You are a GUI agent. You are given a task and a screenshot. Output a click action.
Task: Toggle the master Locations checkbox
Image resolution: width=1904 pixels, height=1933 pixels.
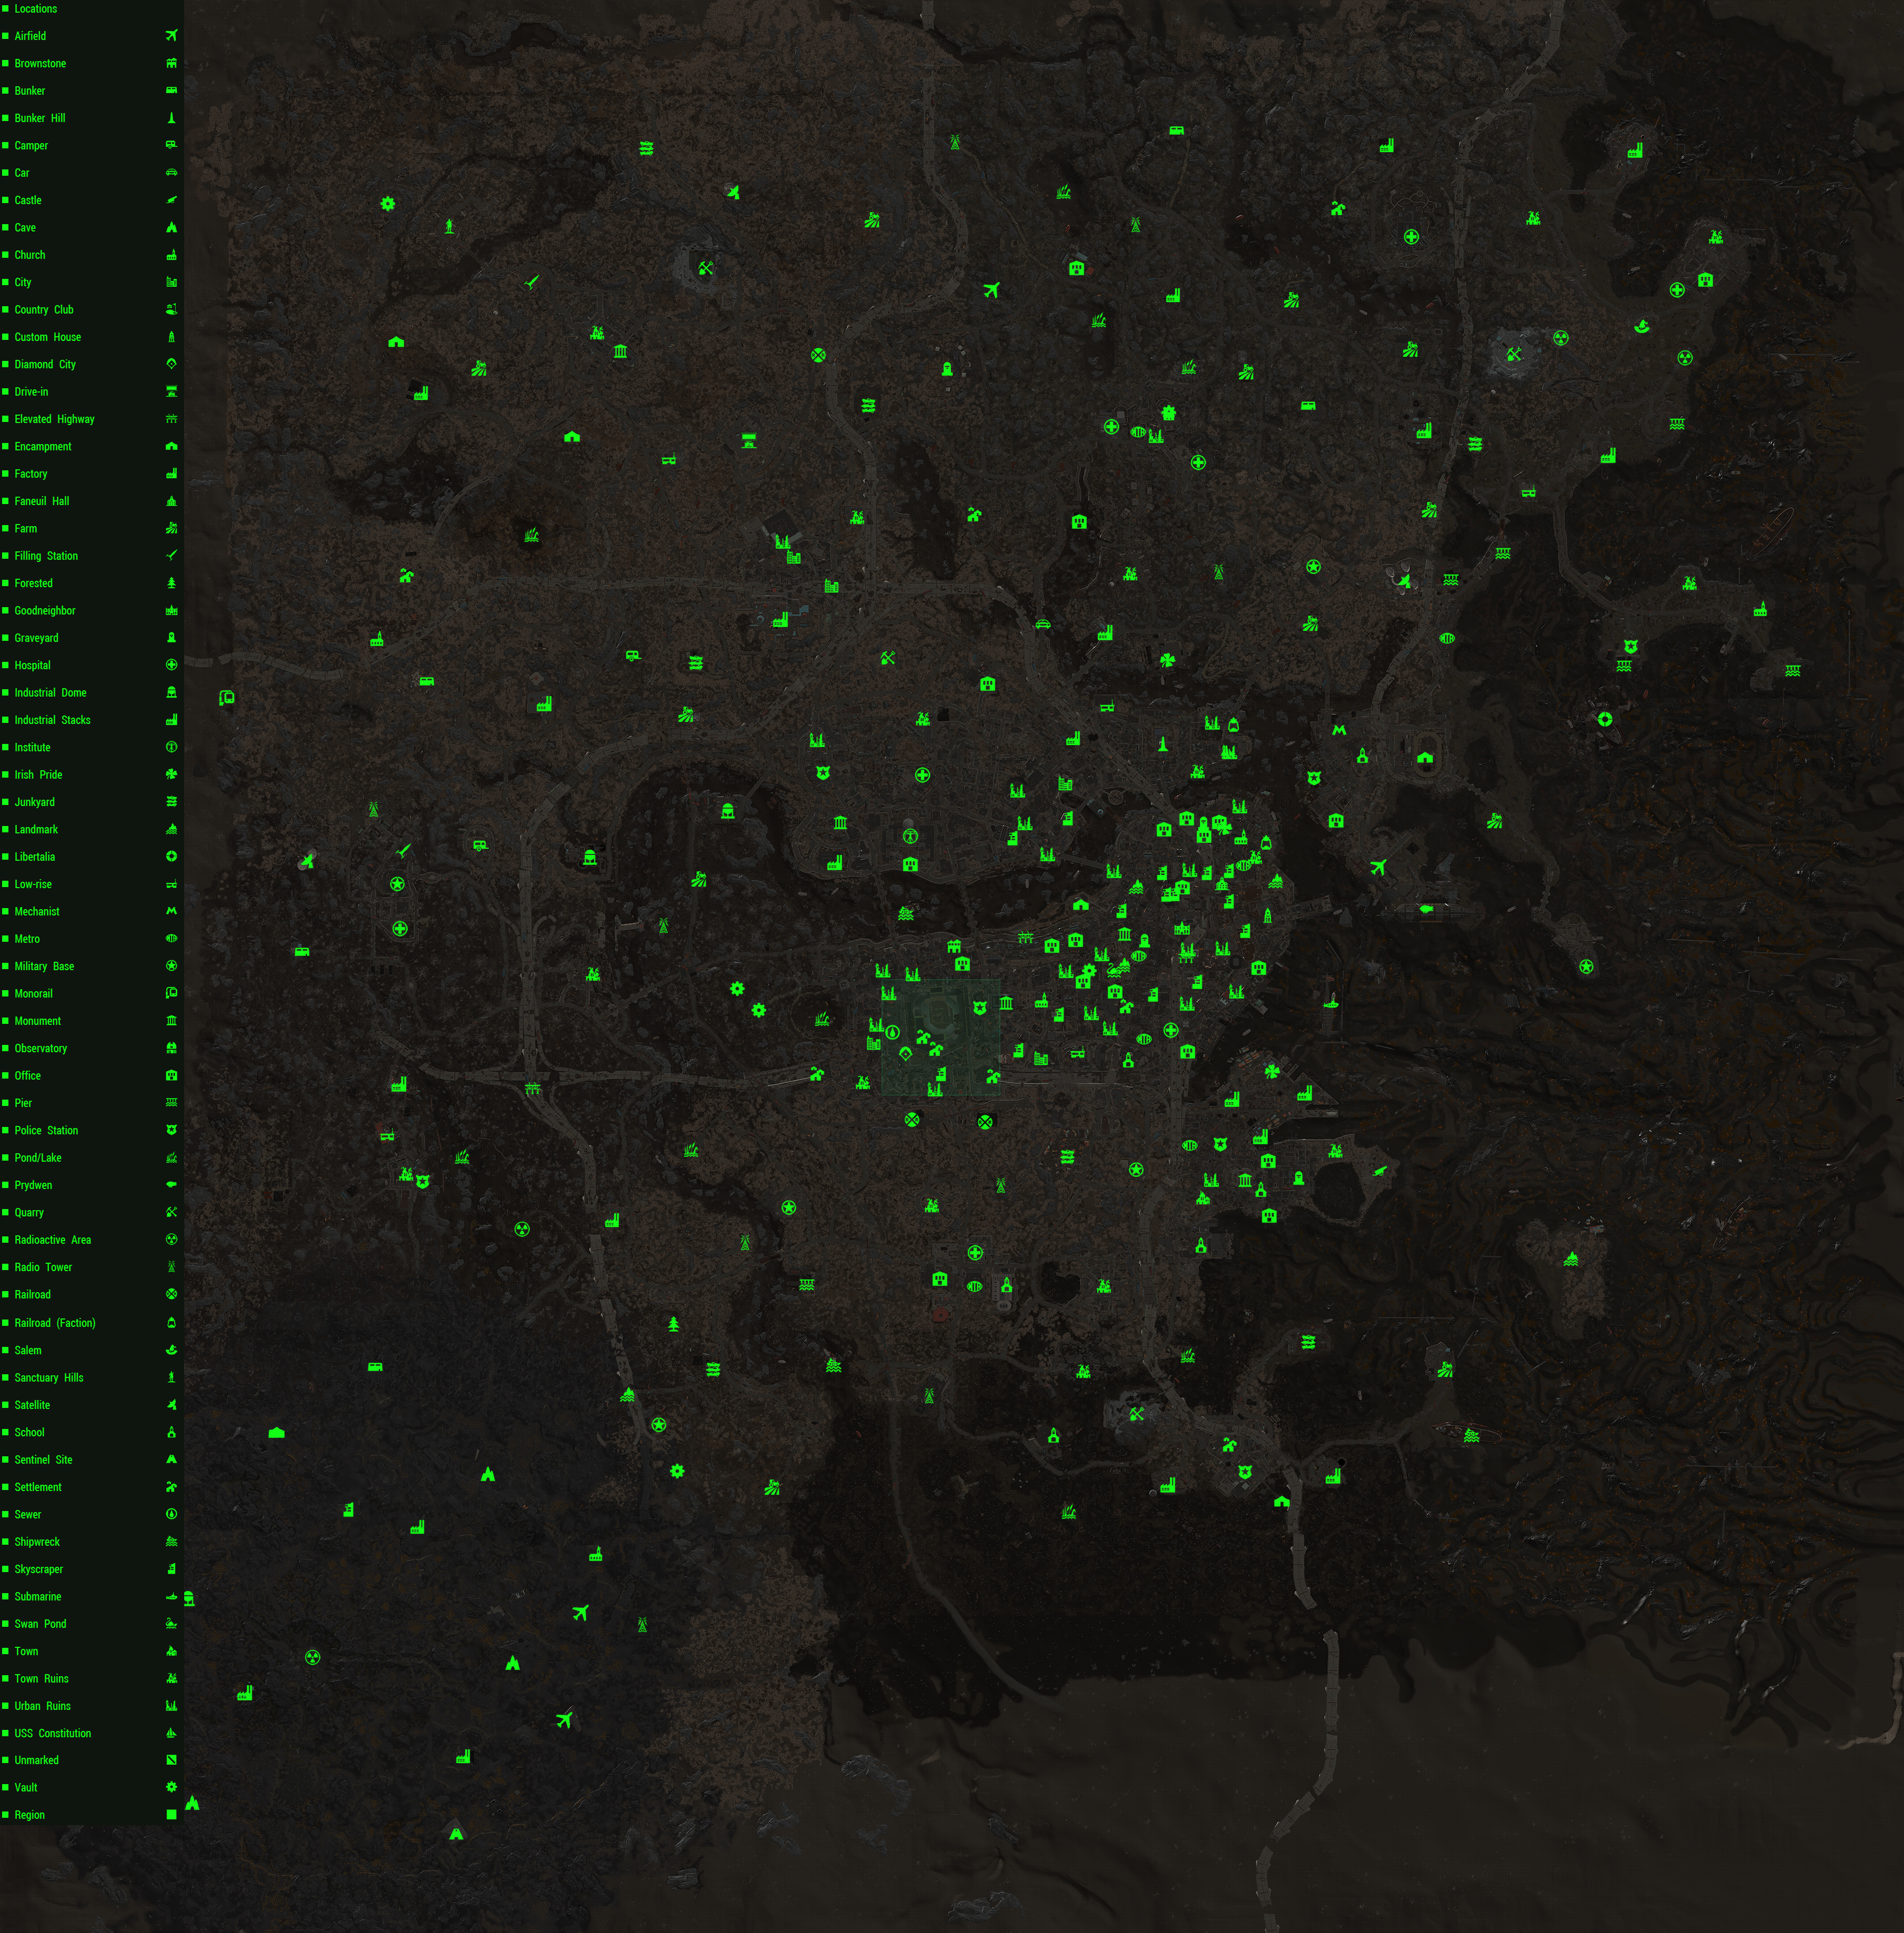coord(6,9)
